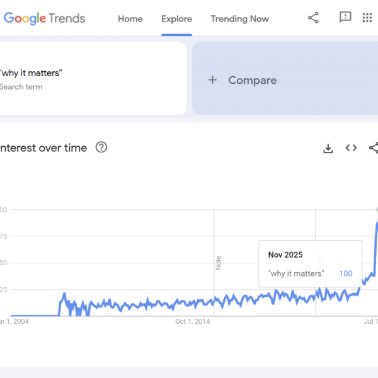Click the 100 value in the tooltip

[x=346, y=273]
